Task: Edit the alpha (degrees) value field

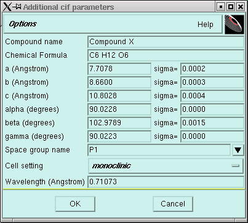Action: pos(119,109)
